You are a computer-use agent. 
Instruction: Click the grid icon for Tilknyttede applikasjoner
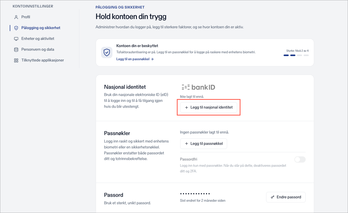[x=16, y=60]
